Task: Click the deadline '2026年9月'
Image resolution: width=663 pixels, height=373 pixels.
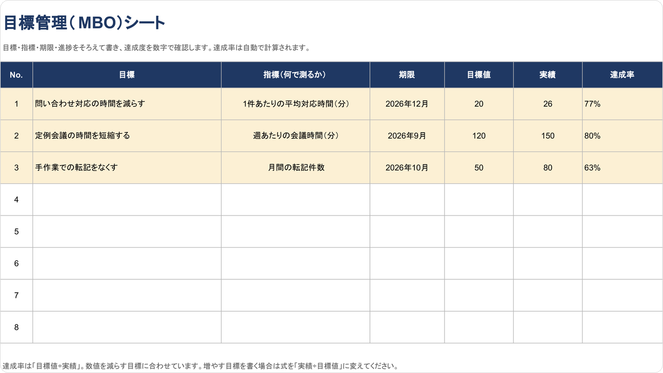Action: tap(407, 136)
